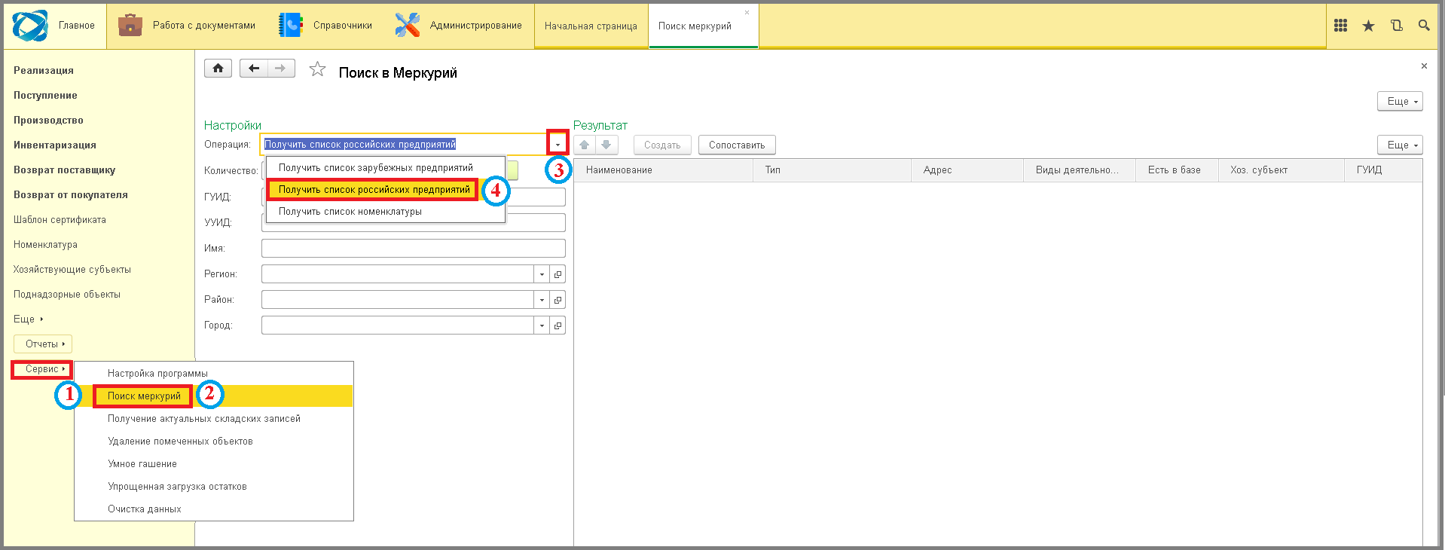
Task: Choose Очистка данных menu entry
Action: (214, 509)
